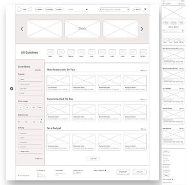
Task: Click the desktop search for a dish field
Action: (114, 10)
